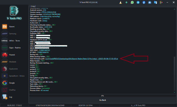The width and height of the screenshot is (177, 107).
Task: Change language with translate icon
Action: 155,2
